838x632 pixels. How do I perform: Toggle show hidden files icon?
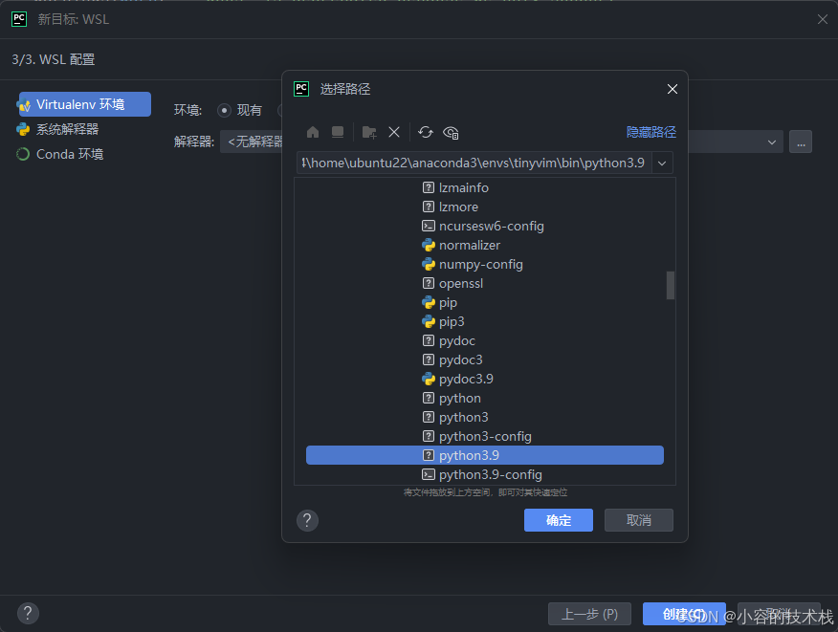point(452,132)
